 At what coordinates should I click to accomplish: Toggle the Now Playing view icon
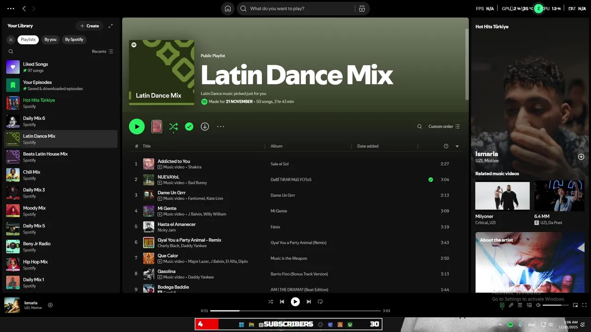click(502, 305)
